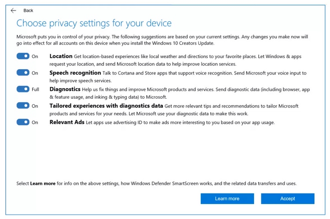Image resolution: width=330 pixels, height=219 pixels.
Task: Click the Diagnostics setting heading
Action: click(x=65, y=89)
